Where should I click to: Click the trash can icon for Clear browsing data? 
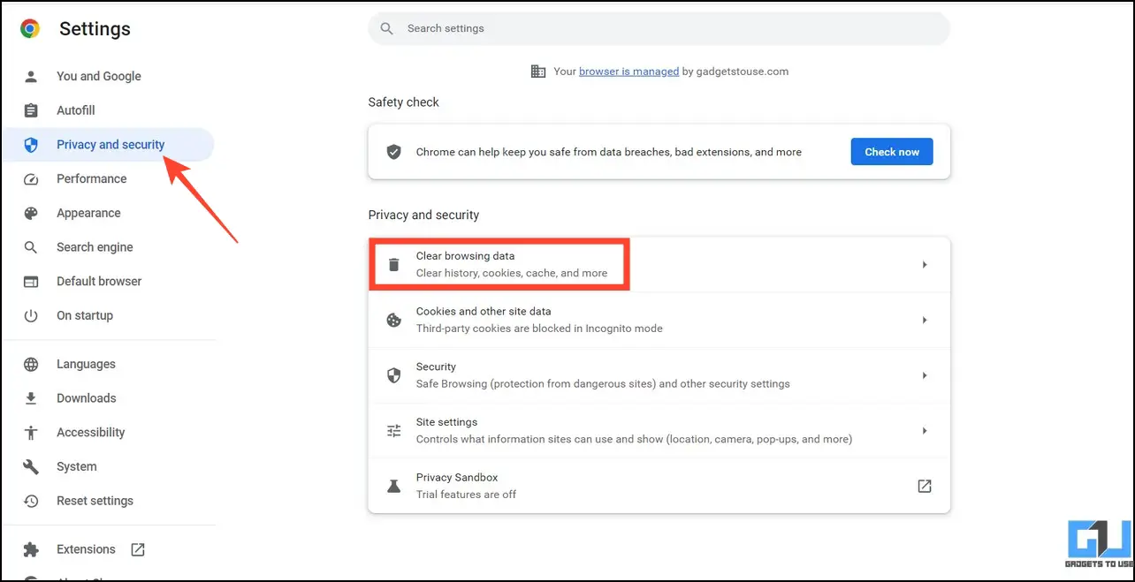(x=394, y=264)
